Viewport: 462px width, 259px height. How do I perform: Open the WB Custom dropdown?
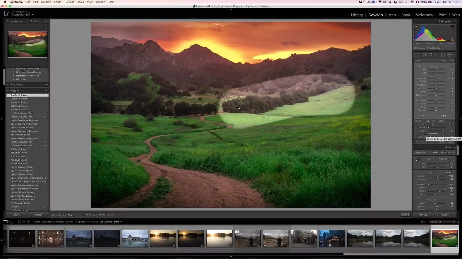(444, 159)
